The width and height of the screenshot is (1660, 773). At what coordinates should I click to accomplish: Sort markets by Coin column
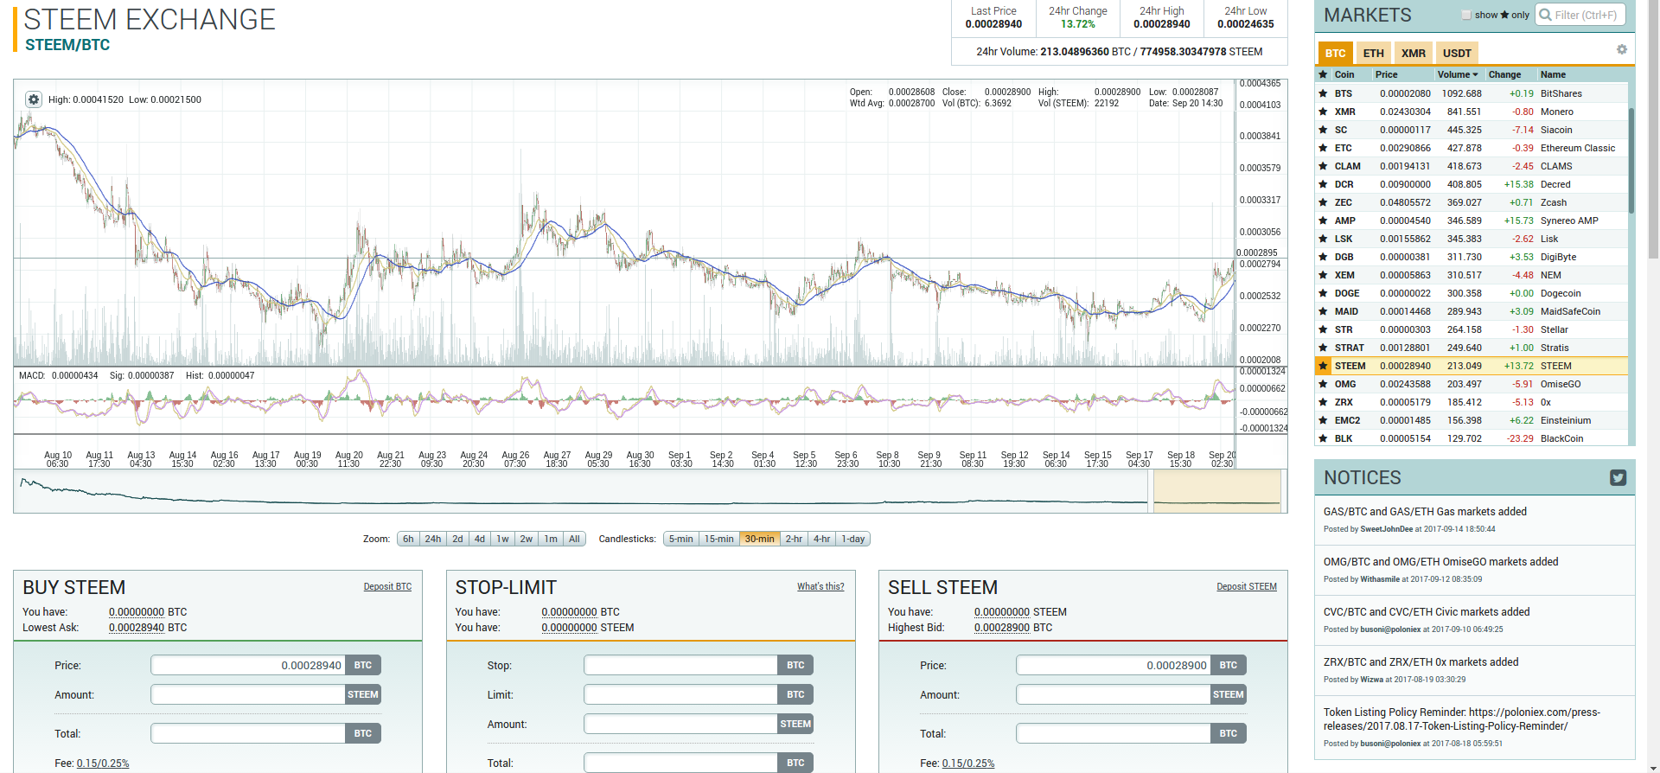click(x=1344, y=74)
